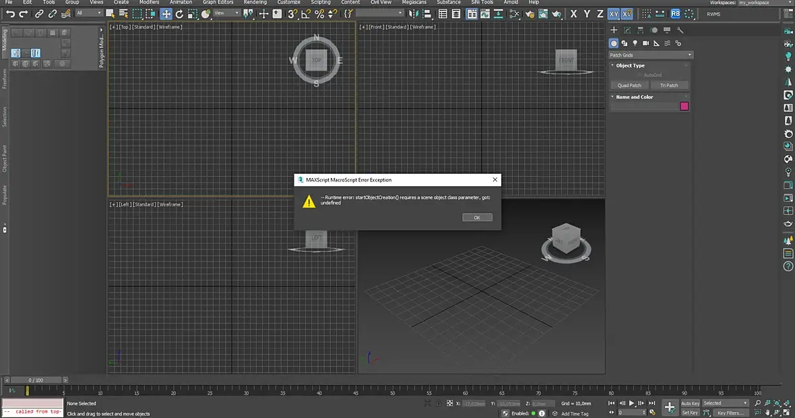Screen dimensions: 795x418
Task: Collapse the Name and Color rollout
Action: tap(634, 97)
